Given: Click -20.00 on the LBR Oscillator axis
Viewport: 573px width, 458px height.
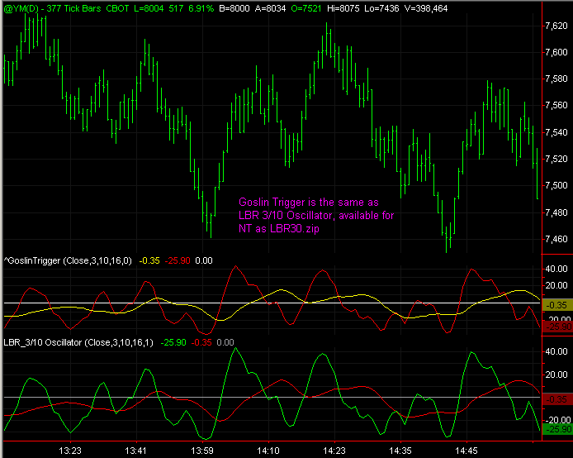Looking at the screenshot, I should pyautogui.click(x=557, y=420).
